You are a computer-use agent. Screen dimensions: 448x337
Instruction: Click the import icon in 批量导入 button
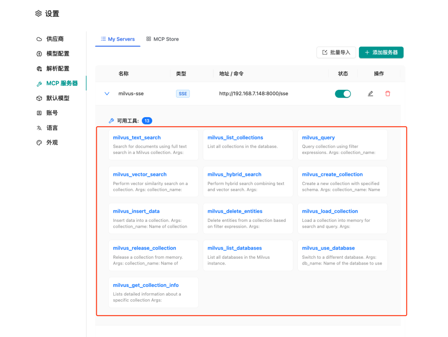coord(325,53)
